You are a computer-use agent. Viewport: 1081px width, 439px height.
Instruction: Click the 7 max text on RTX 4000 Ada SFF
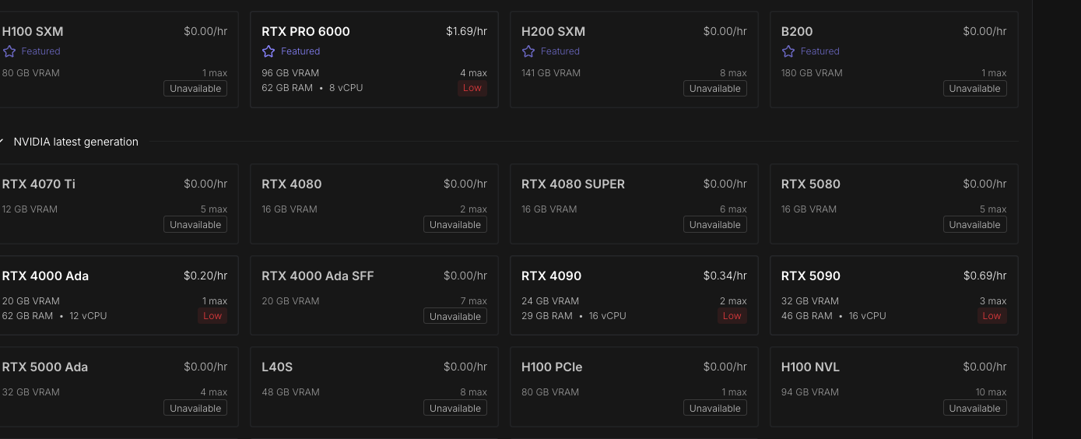tap(473, 301)
